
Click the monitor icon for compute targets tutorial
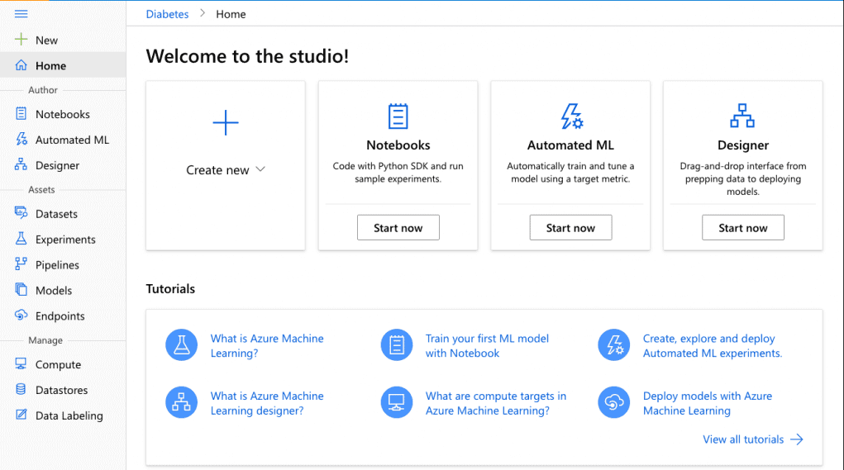396,403
